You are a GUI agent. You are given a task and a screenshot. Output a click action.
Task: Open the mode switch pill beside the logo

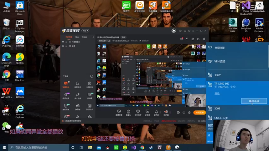coord(85,31)
